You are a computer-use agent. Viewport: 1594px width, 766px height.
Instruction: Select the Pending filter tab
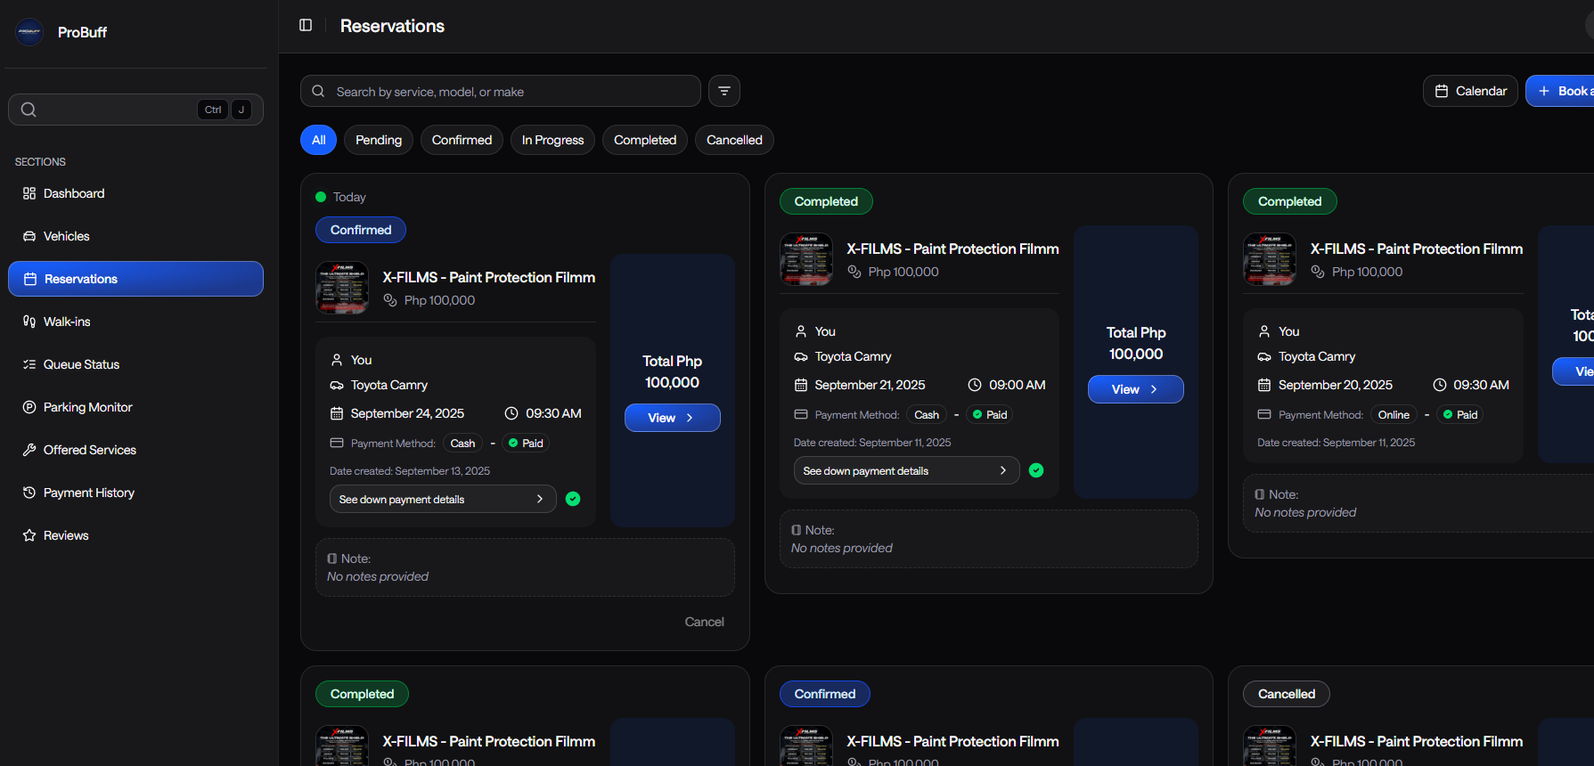(x=379, y=140)
